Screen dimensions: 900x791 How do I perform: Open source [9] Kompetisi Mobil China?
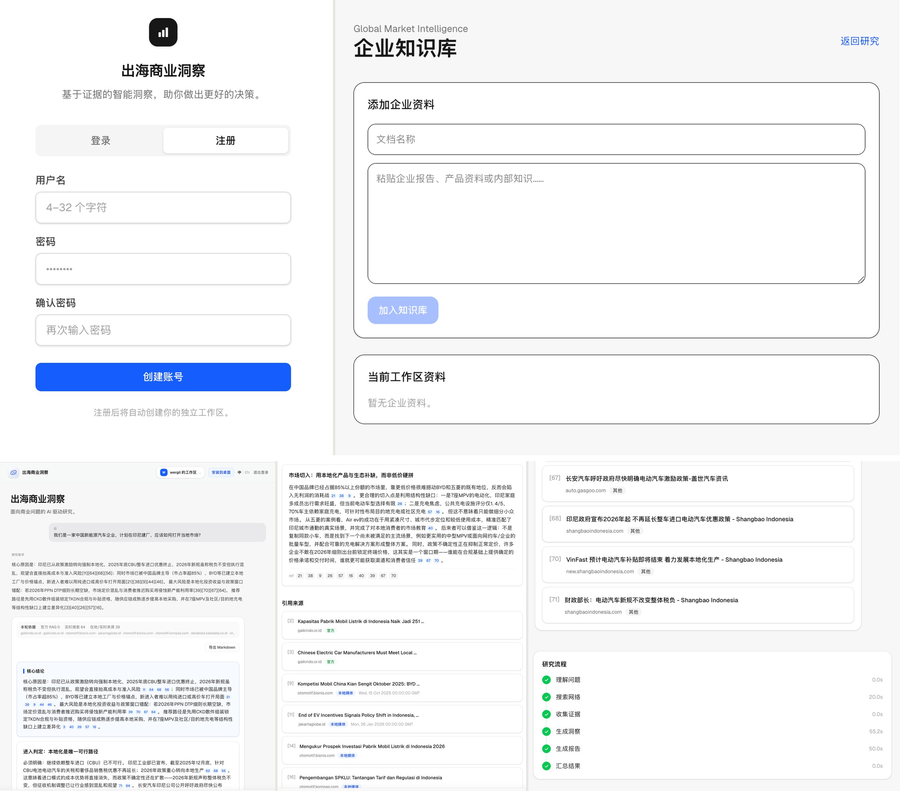tap(402, 688)
